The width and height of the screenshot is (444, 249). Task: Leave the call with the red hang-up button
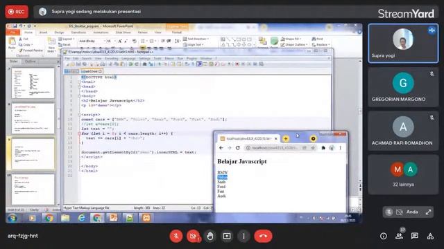click(264, 236)
